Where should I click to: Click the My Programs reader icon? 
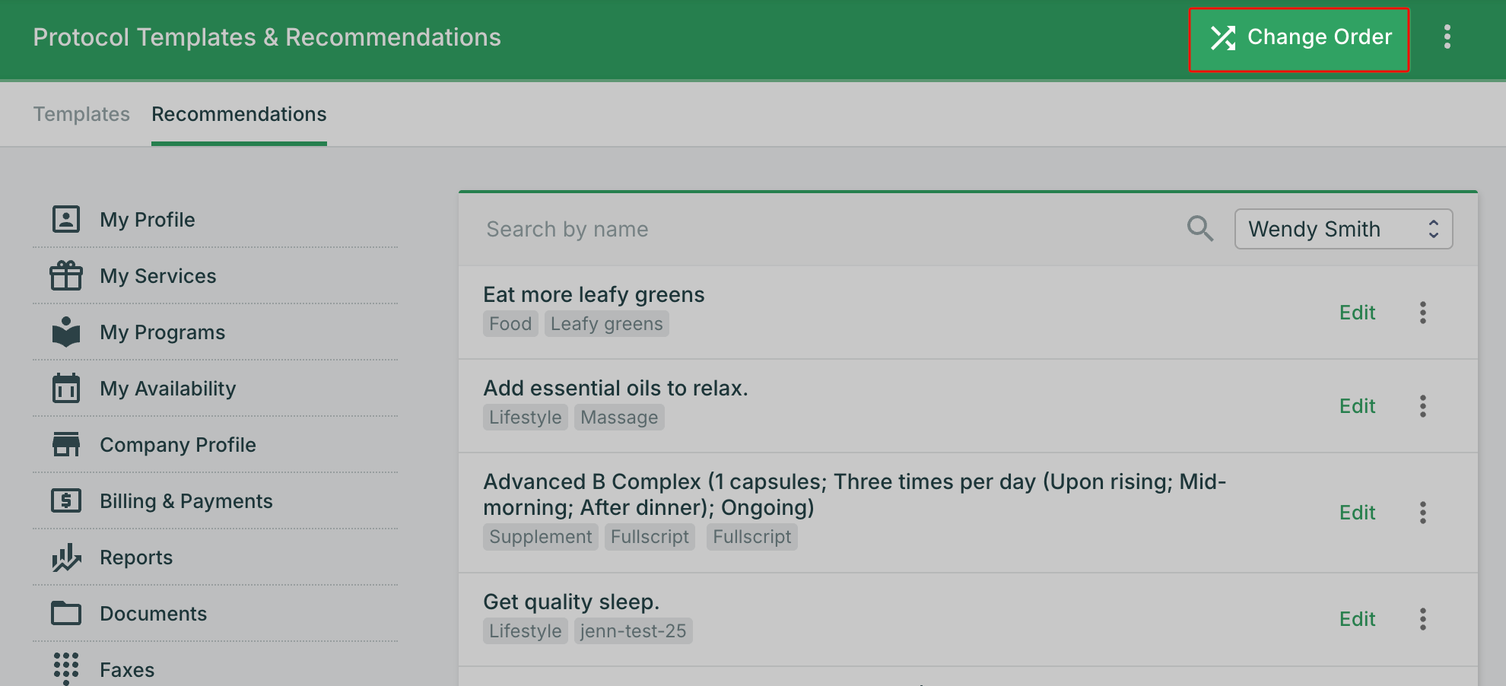click(66, 332)
